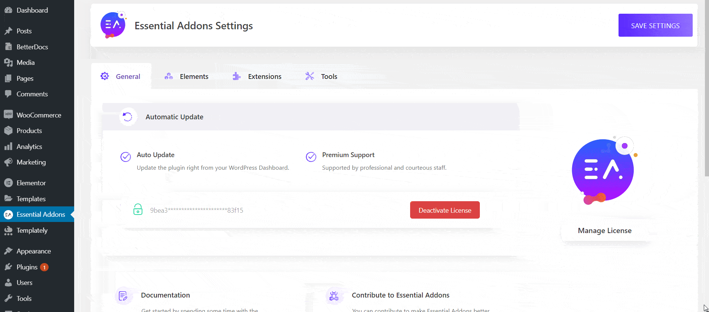Image resolution: width=709 pixels, height=312 pixels.
Task: Click the Essential Addons header logo
Action: (x=113, y=25)
